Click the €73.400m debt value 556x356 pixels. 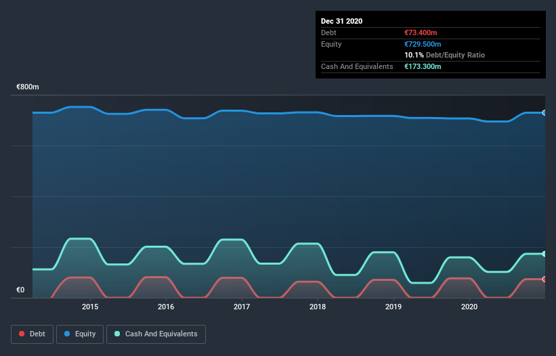click(421, 32)
